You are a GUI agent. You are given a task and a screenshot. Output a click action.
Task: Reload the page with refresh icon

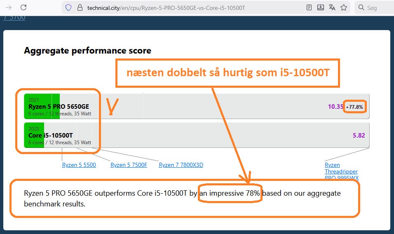pos(23,7)
